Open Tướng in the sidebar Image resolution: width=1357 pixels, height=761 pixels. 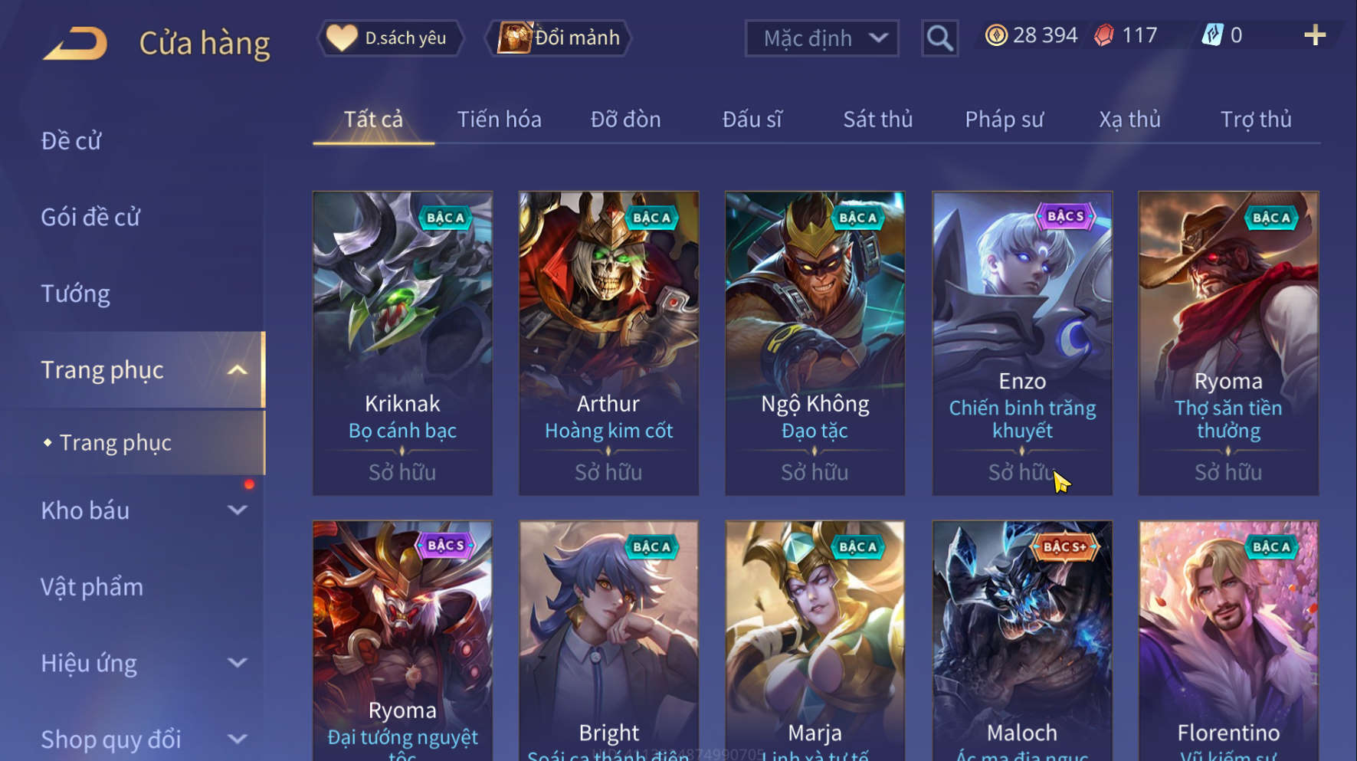[75, 294]
